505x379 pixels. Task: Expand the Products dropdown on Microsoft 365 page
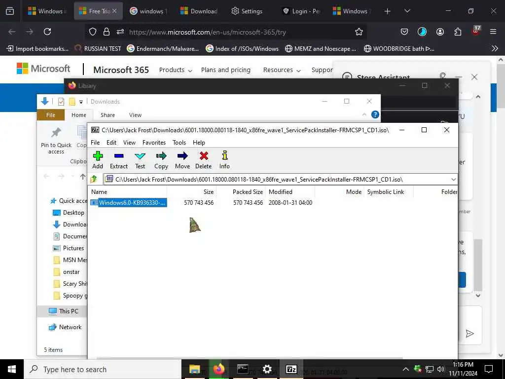coord(176,70)
